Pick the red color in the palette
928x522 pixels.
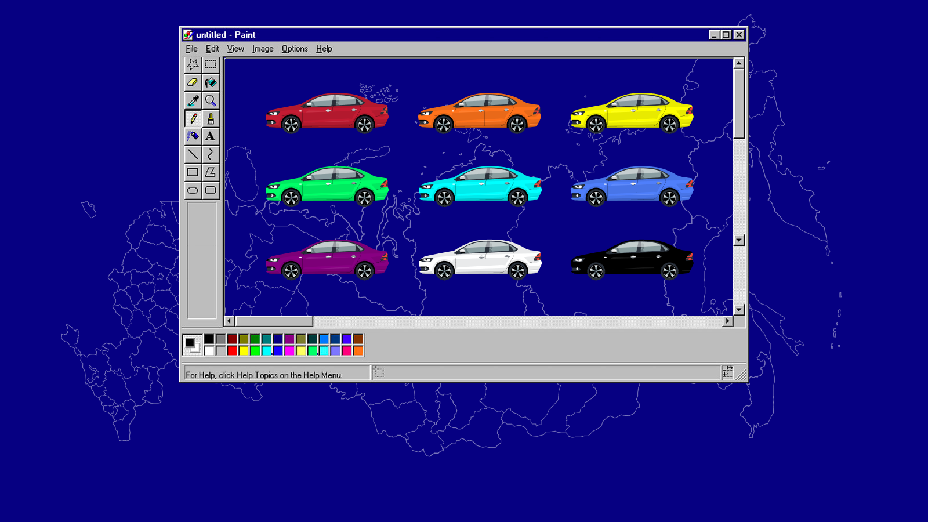232,350
